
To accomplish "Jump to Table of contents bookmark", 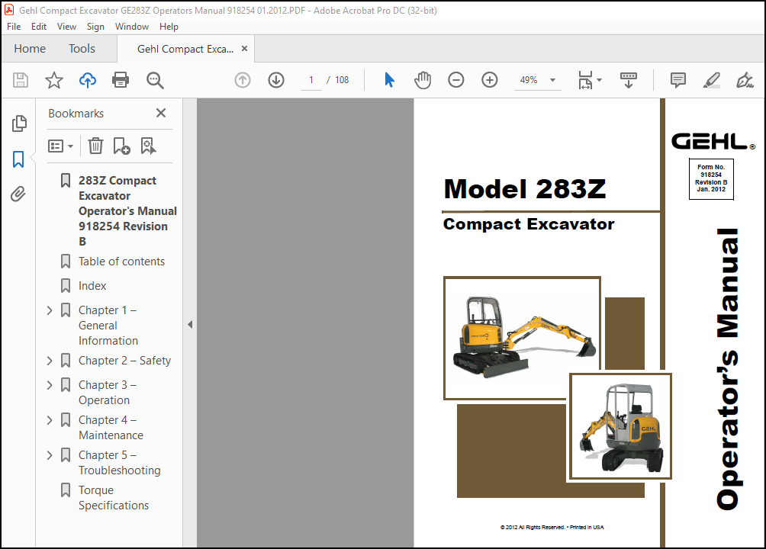I will pyautogui.click(x=121, y=262).
